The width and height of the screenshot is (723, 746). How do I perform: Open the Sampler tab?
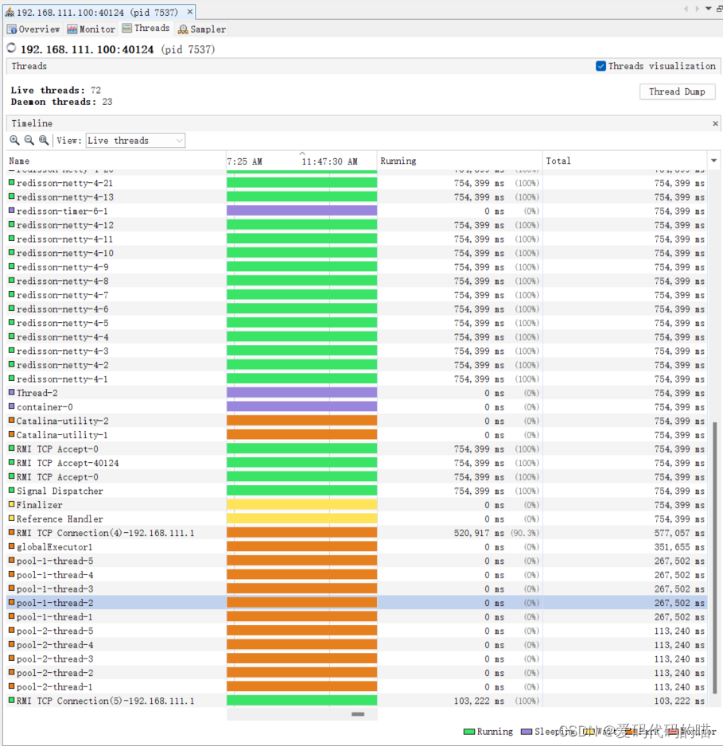201,29
